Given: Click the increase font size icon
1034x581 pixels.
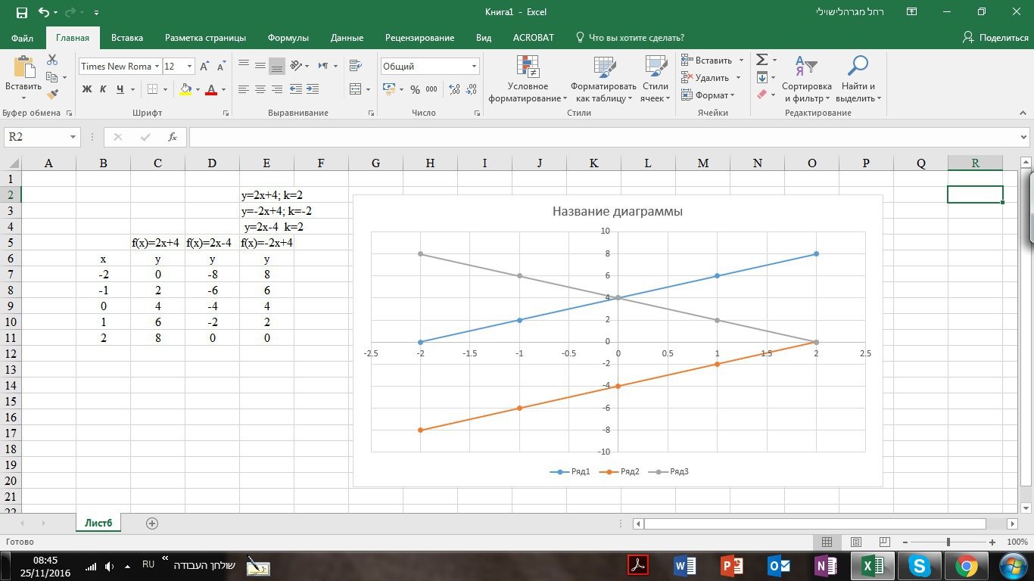Looking at the screenshot, I should point(204,67).
